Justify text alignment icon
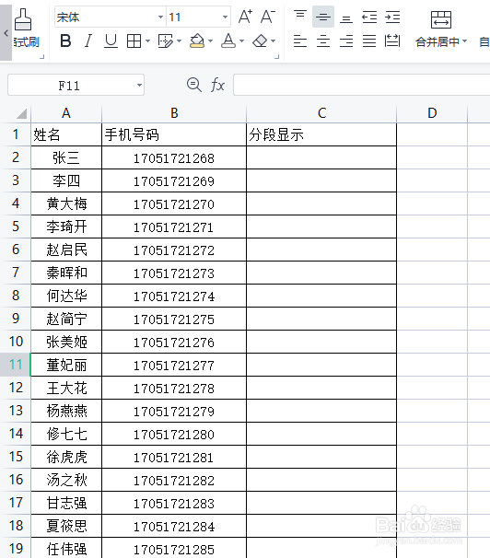The width and height of the screenshot is (490, 558). coord(369,41)
